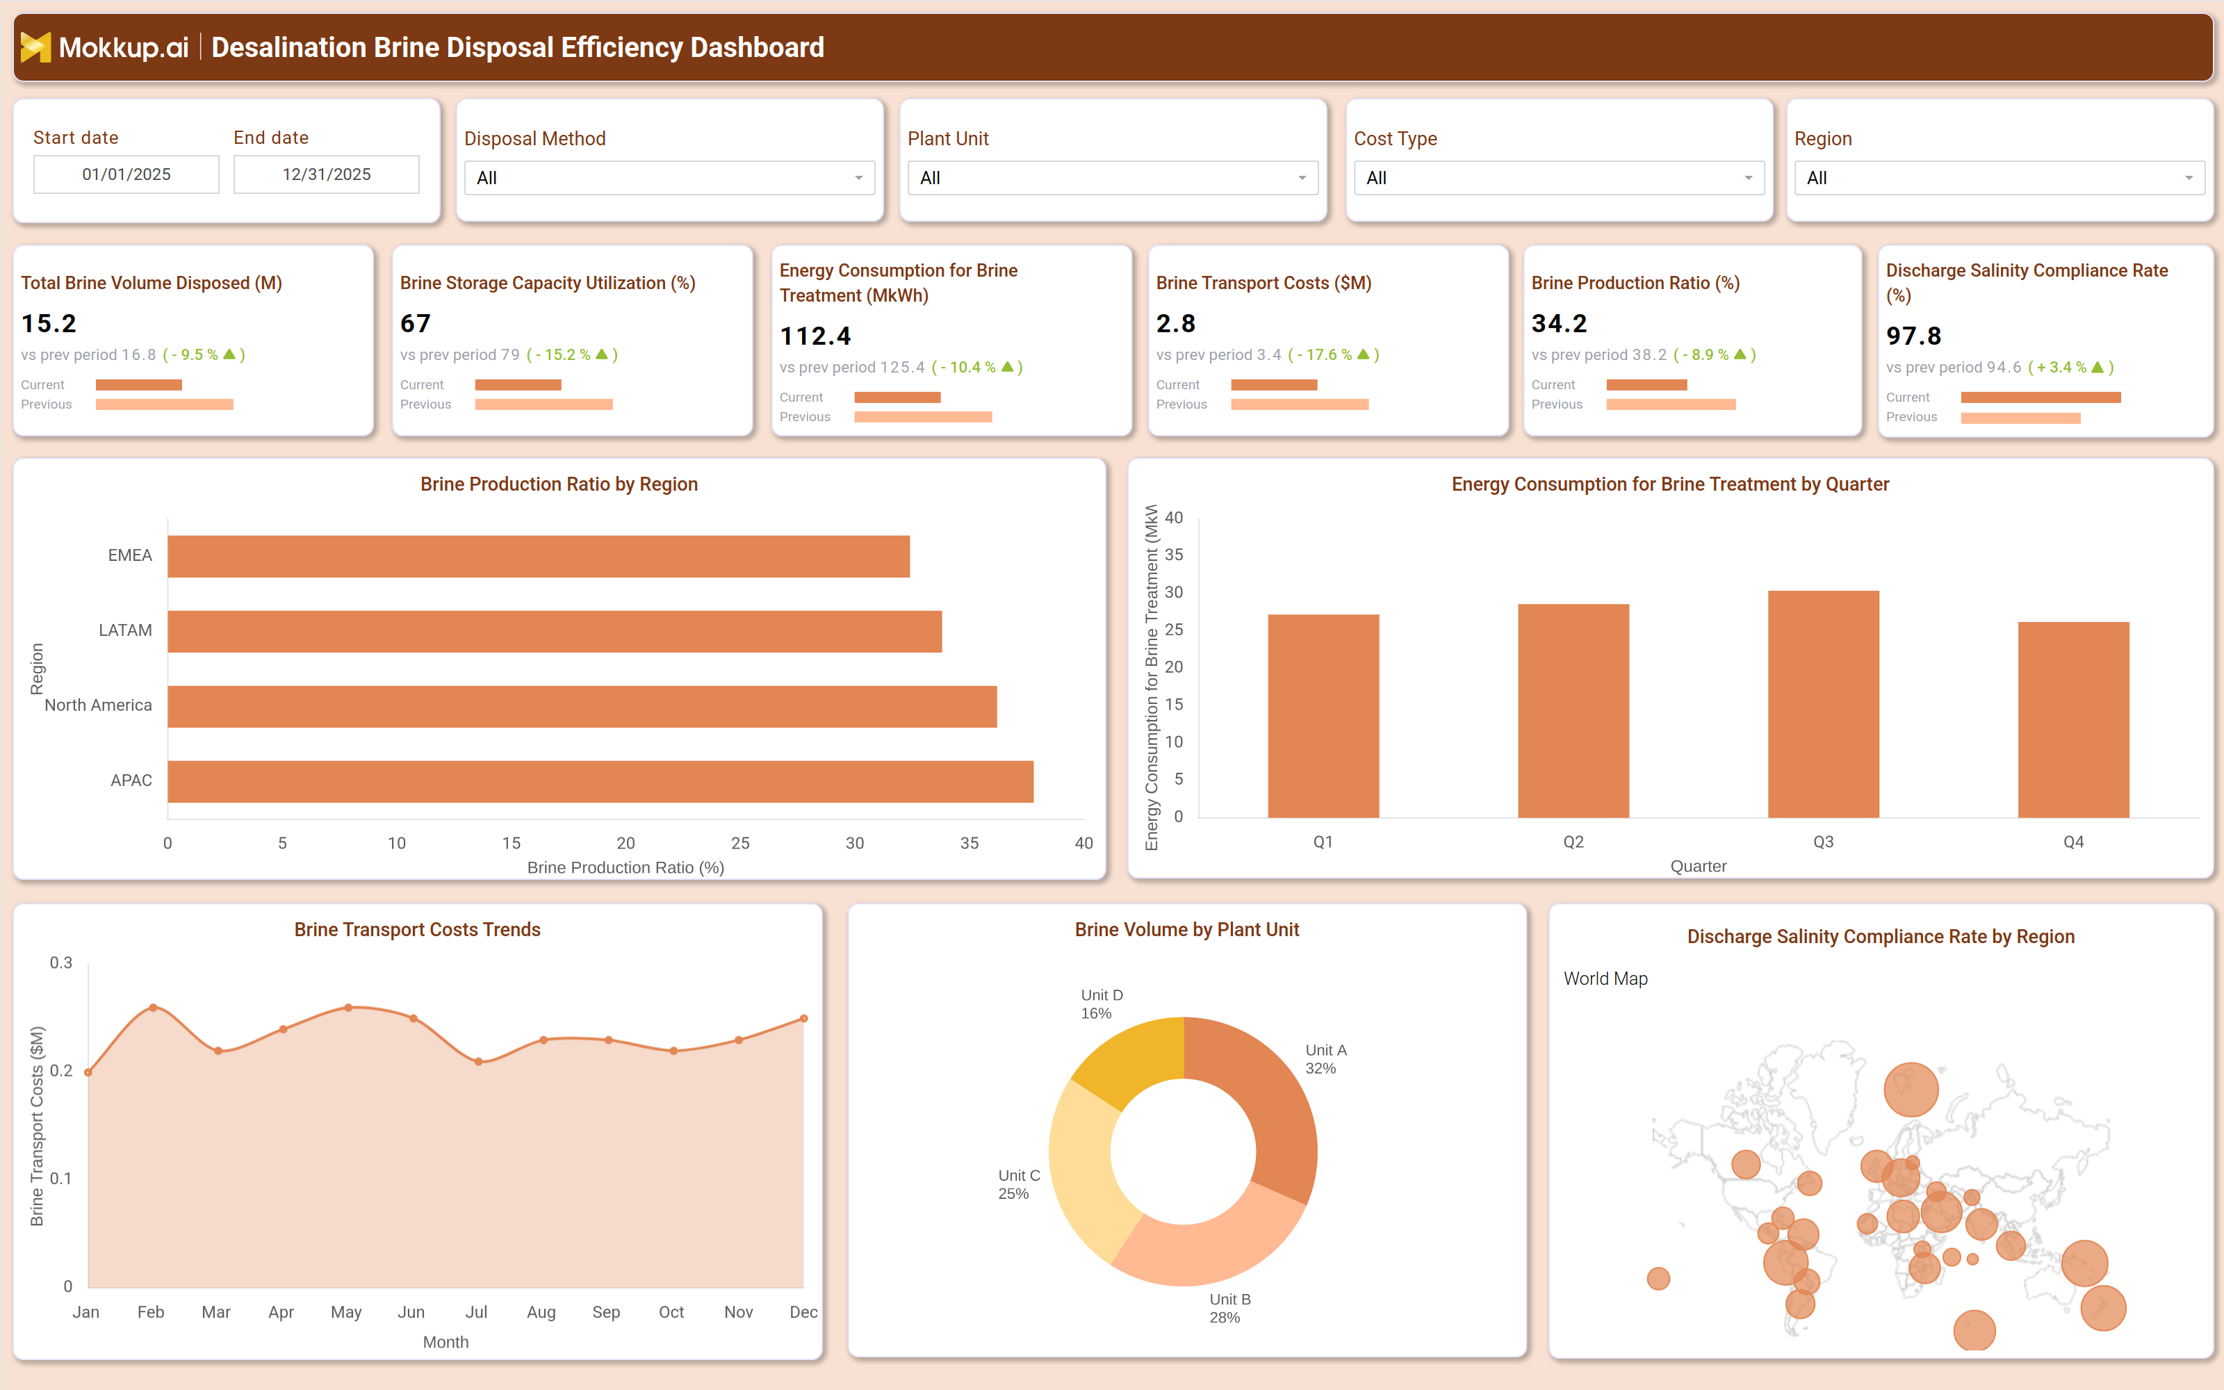Click the Q1 bar in Energy Consumption chart
This screenshot has height=1390, width=2224.
coord(1323,716)
